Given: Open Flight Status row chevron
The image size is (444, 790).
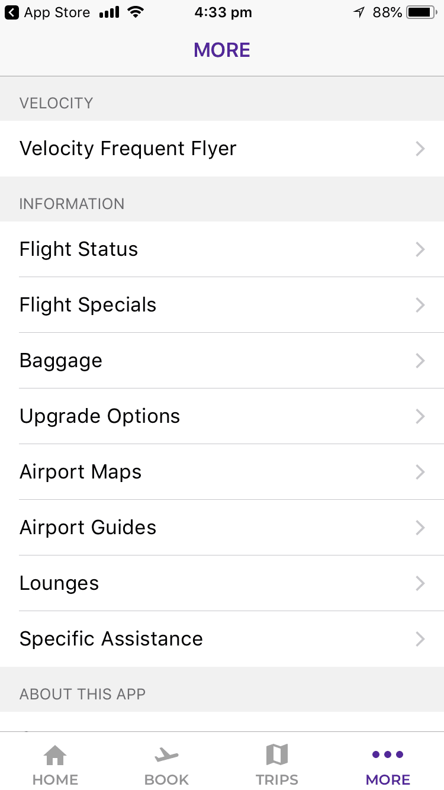Looking at the screenshot, I should point(420,249).
